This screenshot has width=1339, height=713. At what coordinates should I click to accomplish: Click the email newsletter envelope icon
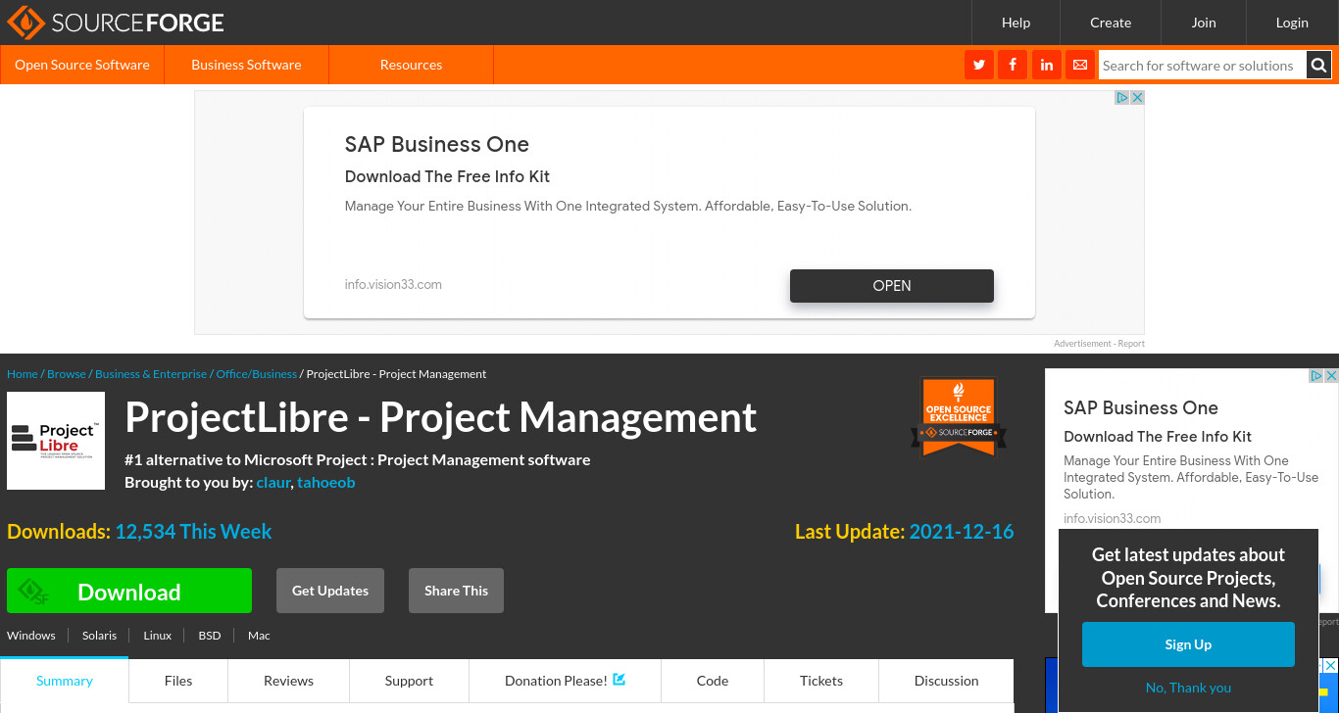click(1080, 66)
